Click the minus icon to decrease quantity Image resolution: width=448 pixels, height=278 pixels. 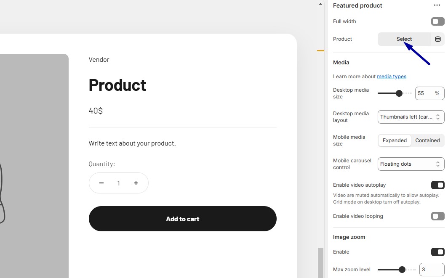click(101, 183)
